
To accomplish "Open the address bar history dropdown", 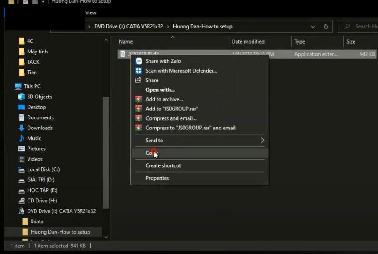I will (x=313, y=27).
